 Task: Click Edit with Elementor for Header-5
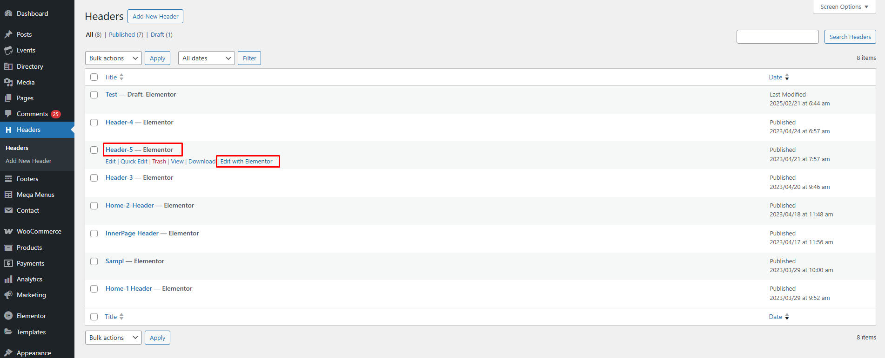247,162
